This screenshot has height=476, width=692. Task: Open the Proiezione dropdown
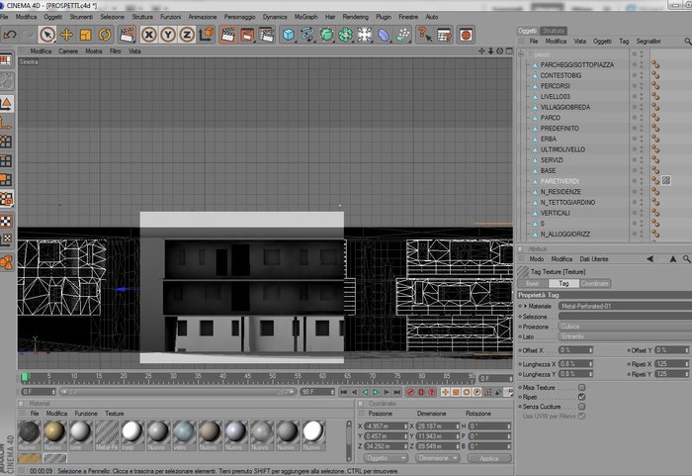click(x=625, y=327)
